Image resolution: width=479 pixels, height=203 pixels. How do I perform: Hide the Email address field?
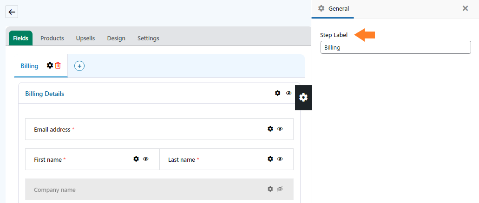point(280,129)
